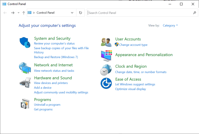Open the Ease of Access icon
199x134 pixels.
pyautogui.click(x=106, y=83)
